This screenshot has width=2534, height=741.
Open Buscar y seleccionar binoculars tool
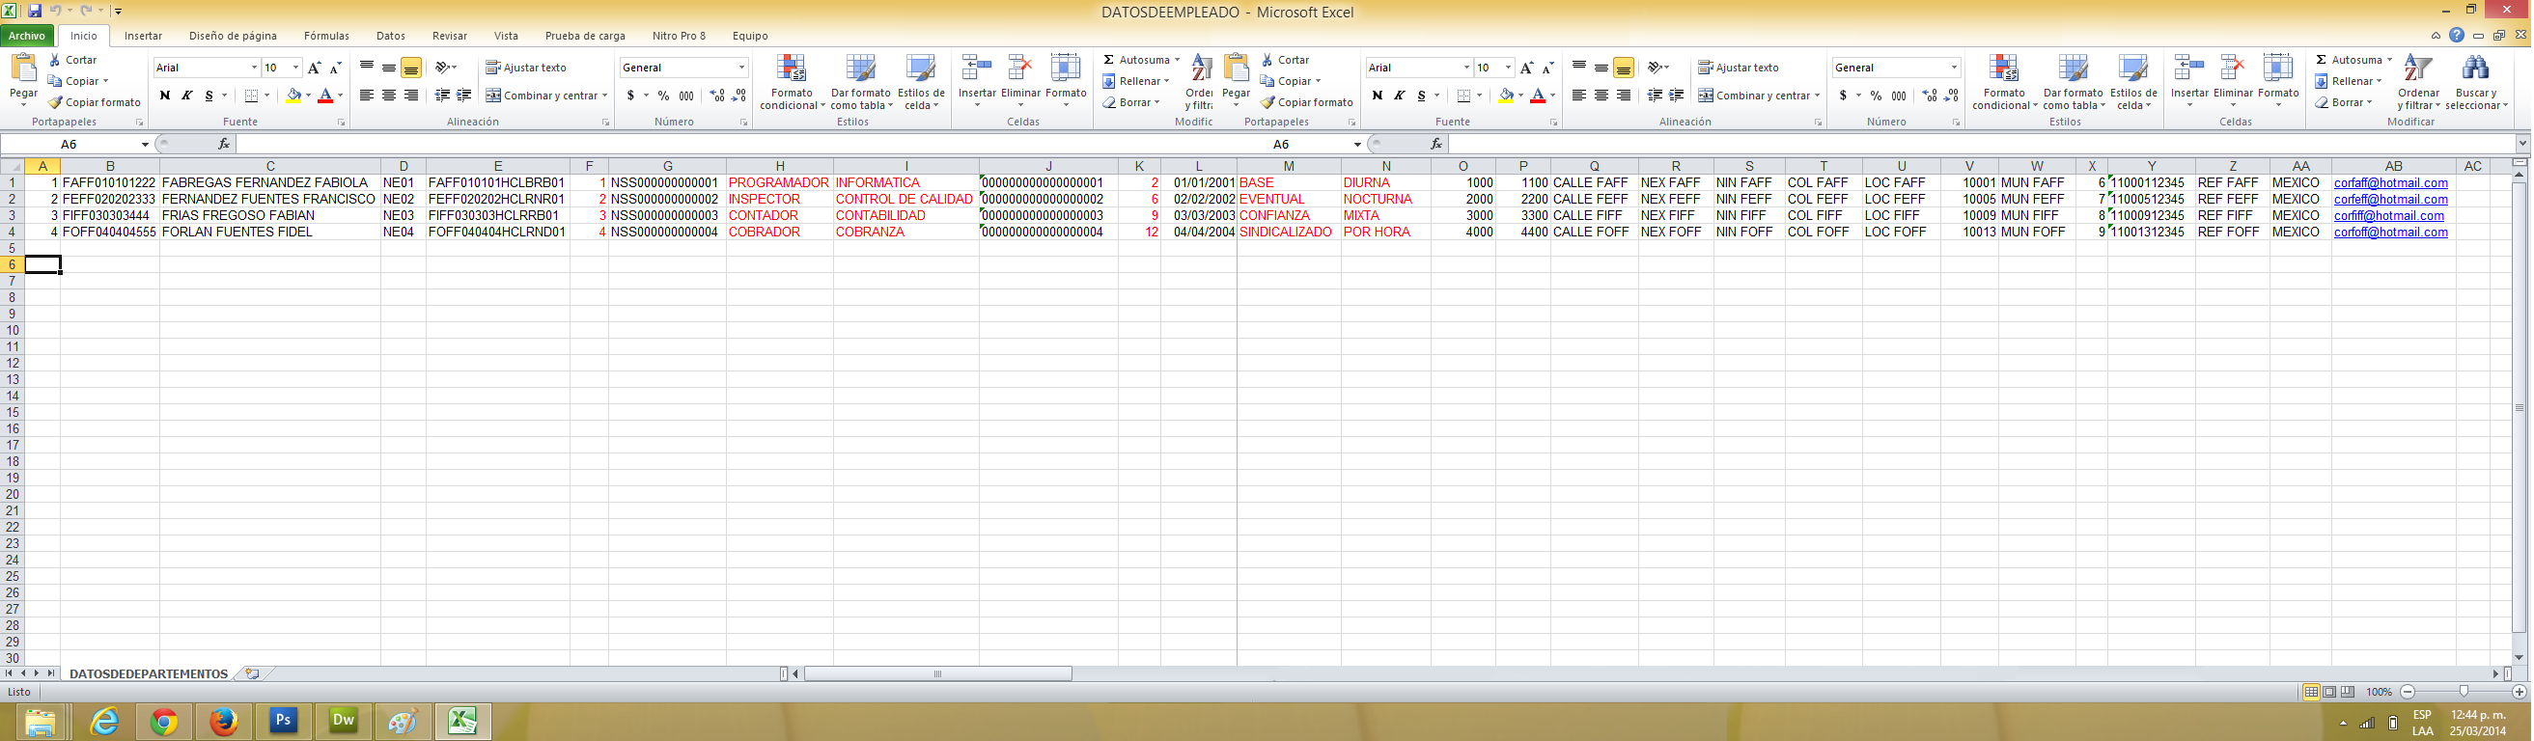pos(2475,83)
